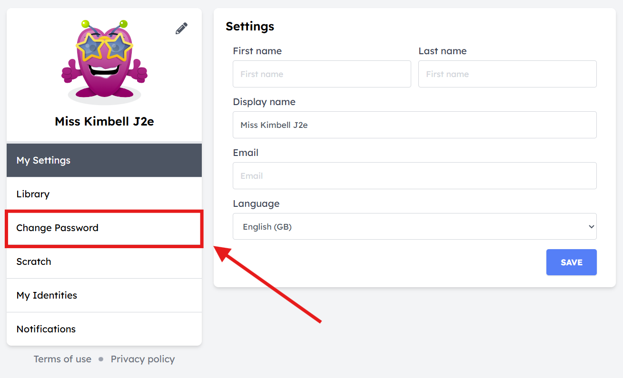This screenshot has height=378, width=623.
Task: Go to Library in the sidebar
Action: click(x=104, y=194)
